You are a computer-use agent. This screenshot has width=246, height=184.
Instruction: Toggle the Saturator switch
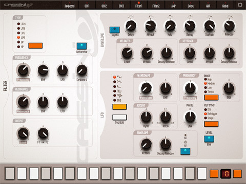(81, 46)
